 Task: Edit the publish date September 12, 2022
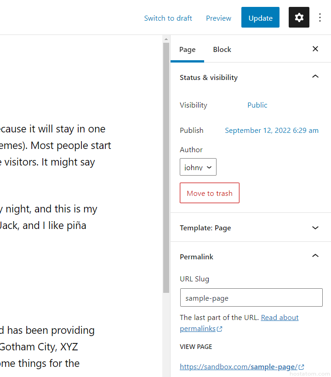(x=271, y=131)
